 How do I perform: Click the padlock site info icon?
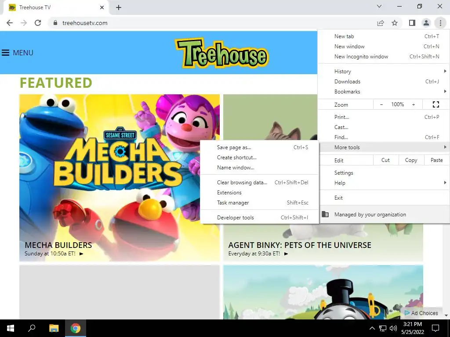tap(55, 23)
